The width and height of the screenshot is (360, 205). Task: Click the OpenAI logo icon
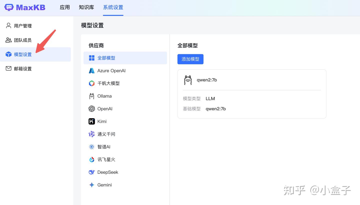pyautogui.click(x=92, y=109)
